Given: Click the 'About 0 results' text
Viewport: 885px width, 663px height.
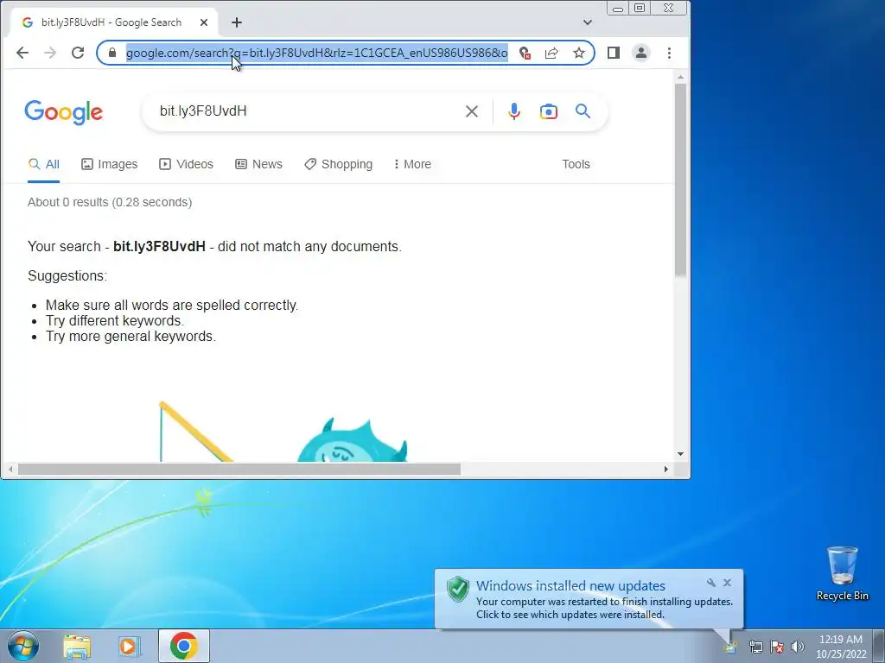Looking at the screenshot, I should [110, 202].
